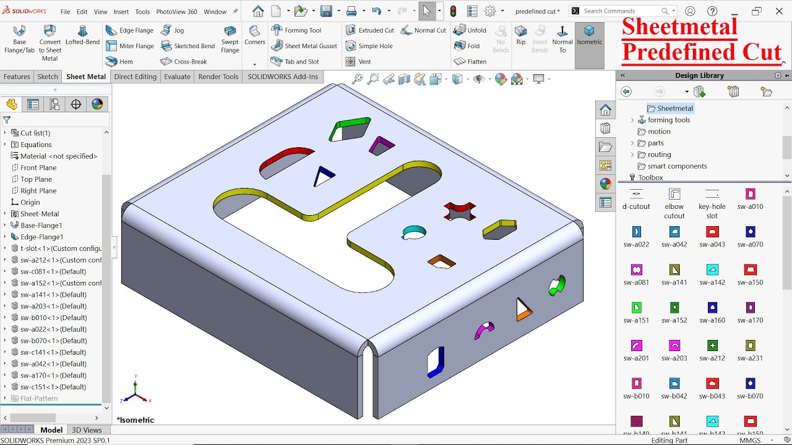
Task: Open Edit Appearance color ball in view toolbar
Action: coord(501,79)
